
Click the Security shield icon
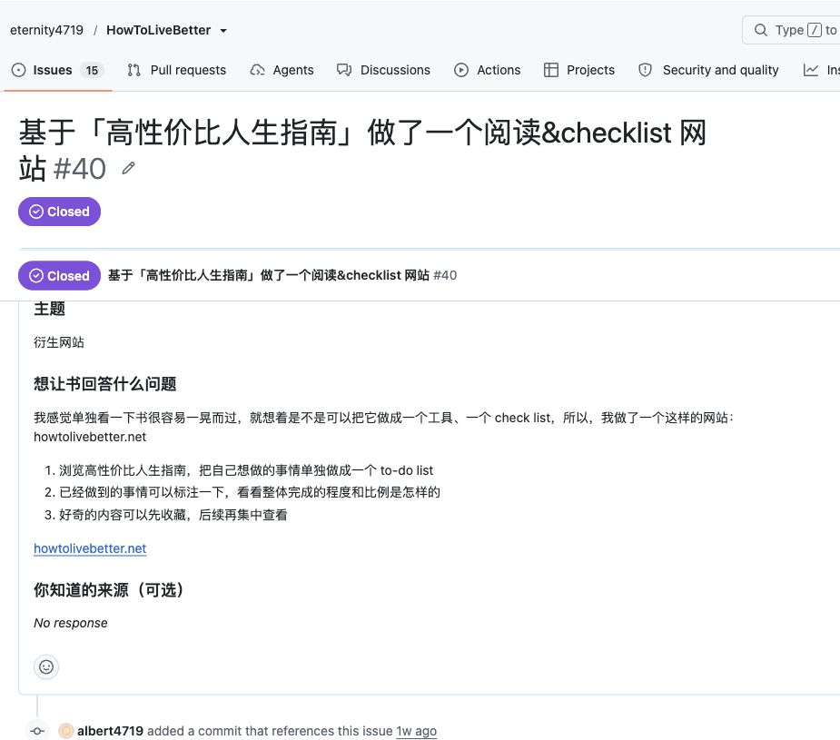(x=645, y=70)
